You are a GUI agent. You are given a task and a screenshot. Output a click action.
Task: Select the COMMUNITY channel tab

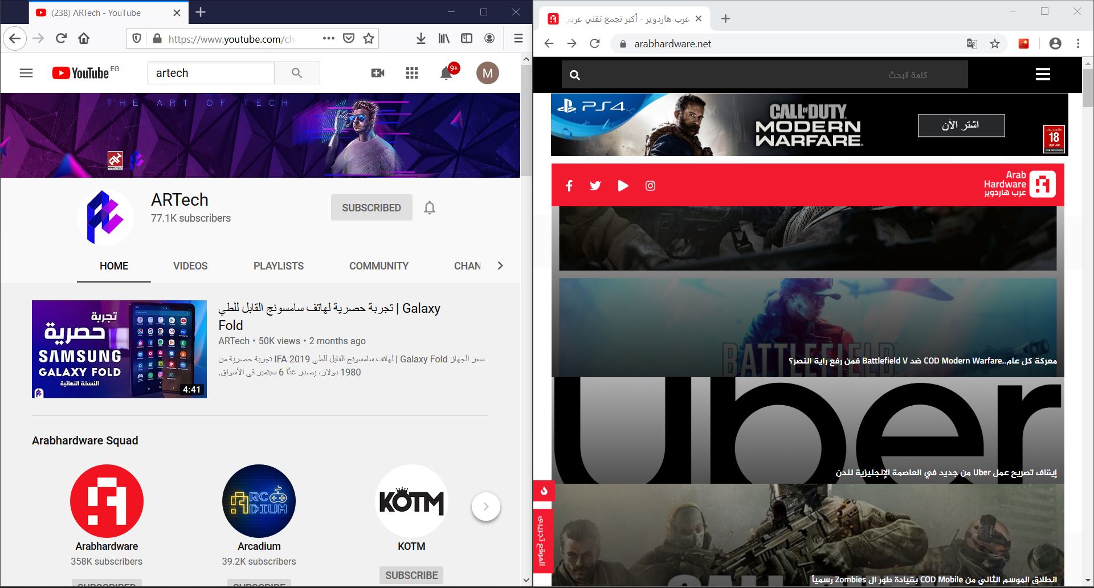point(379,266)
